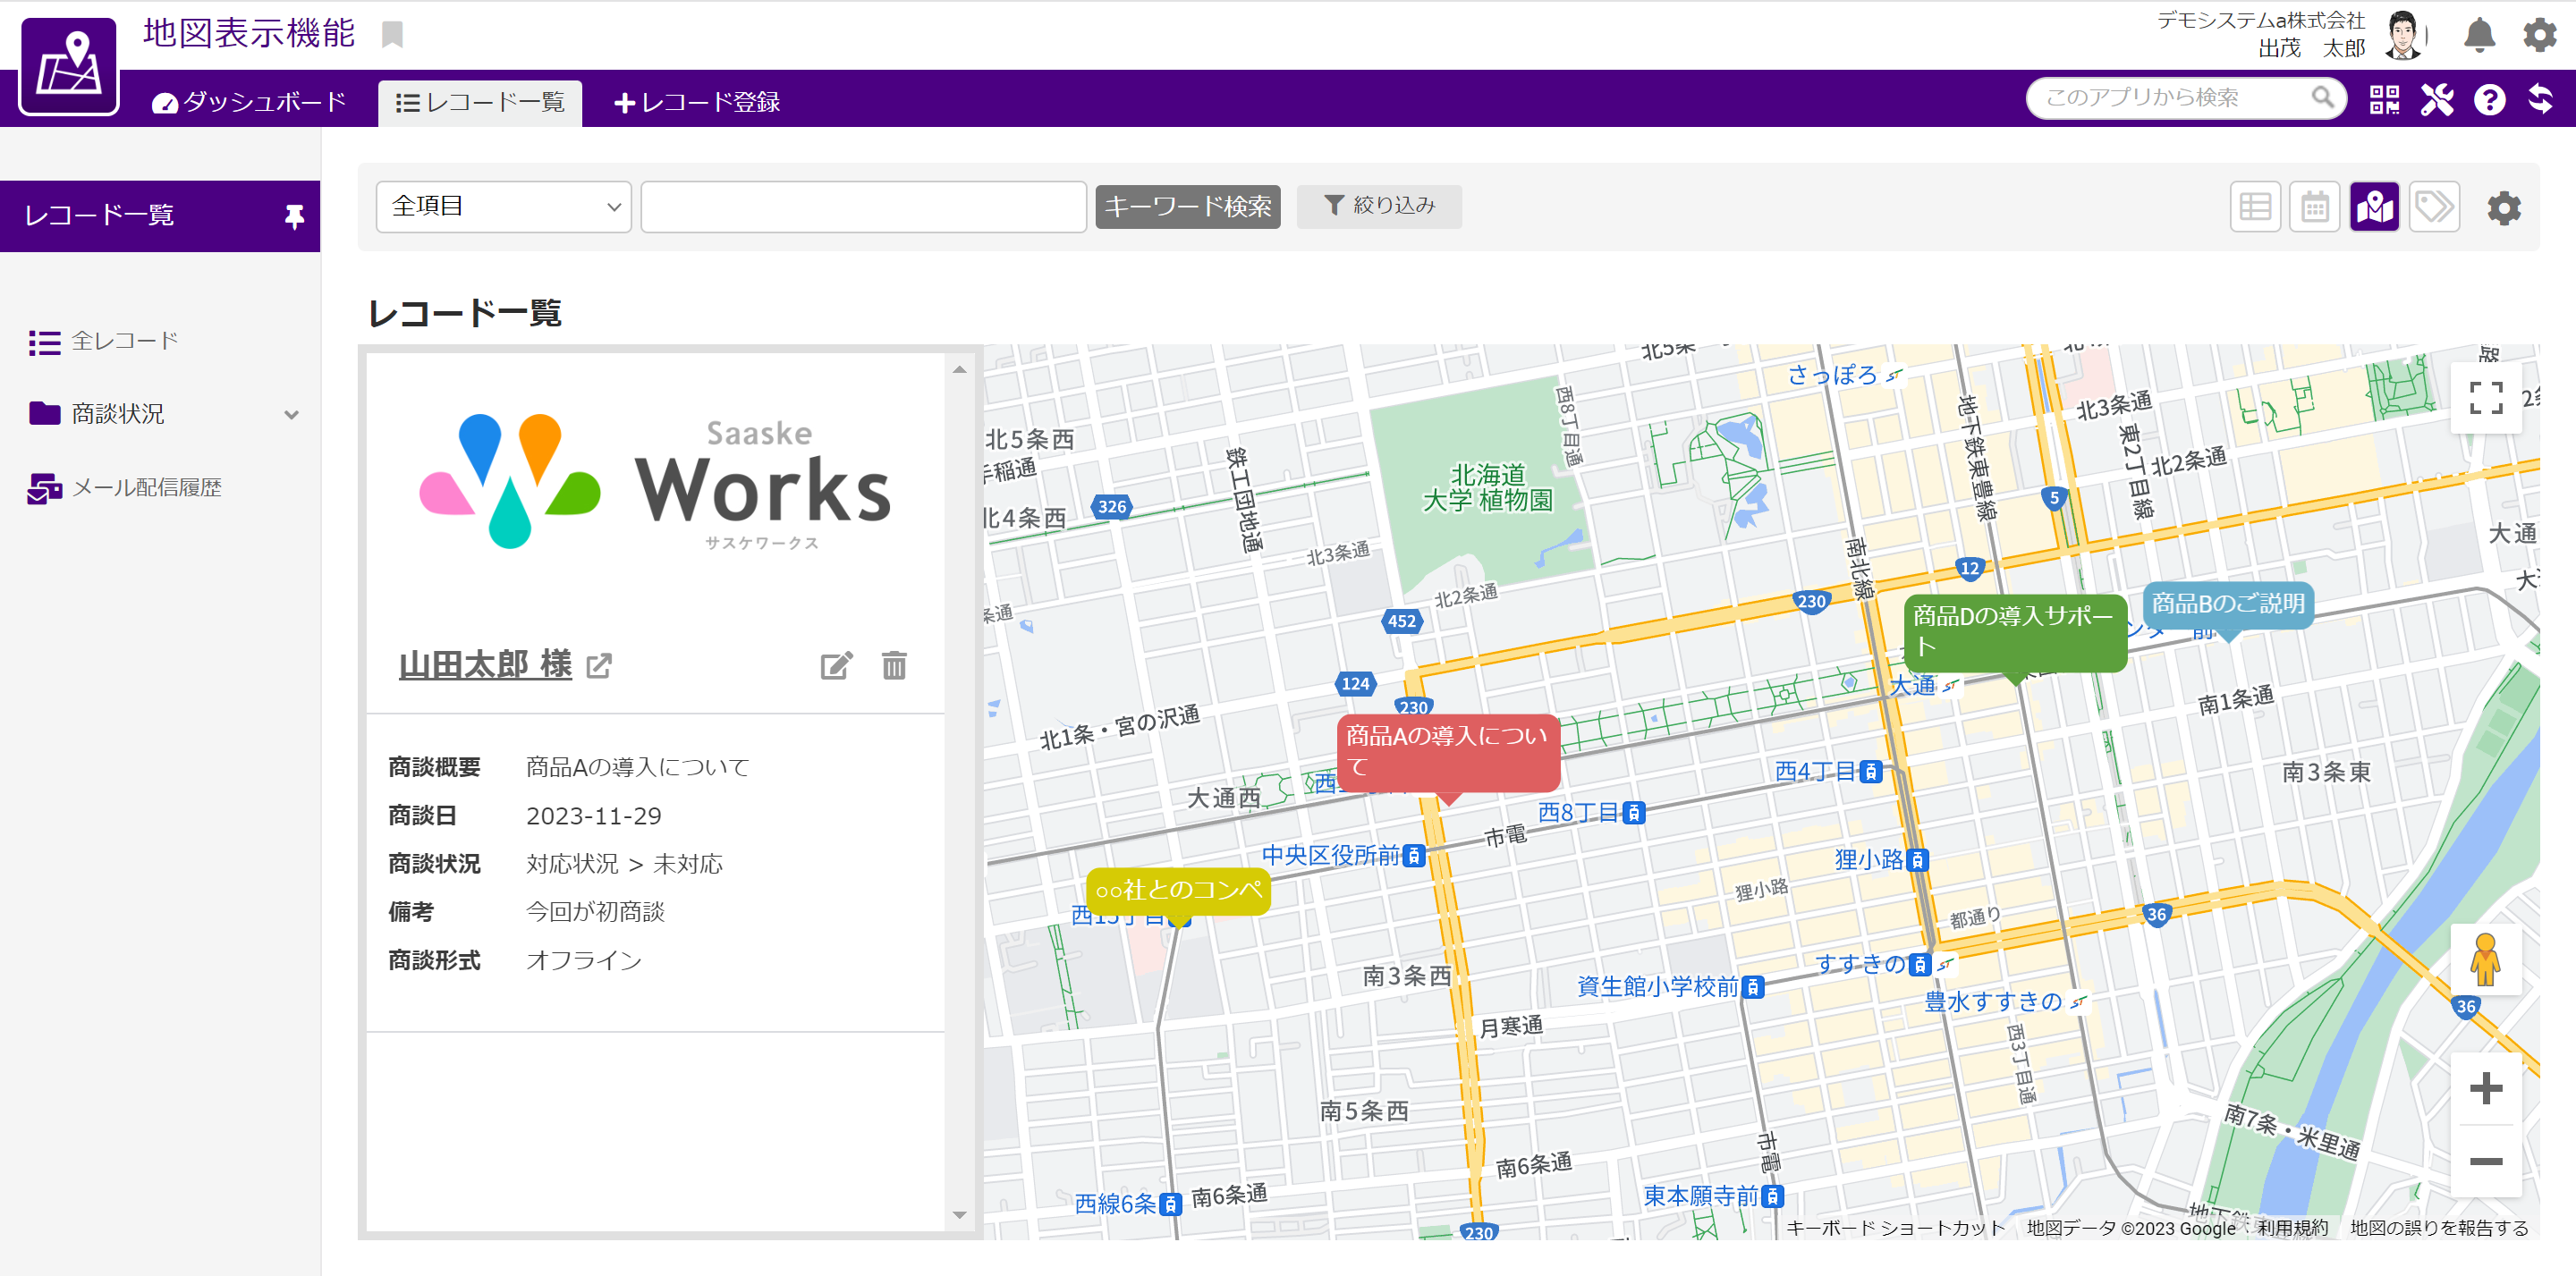The image size is (2576, 1276).
Task: Open the help question mark icon
Action: coord(2489,99)
